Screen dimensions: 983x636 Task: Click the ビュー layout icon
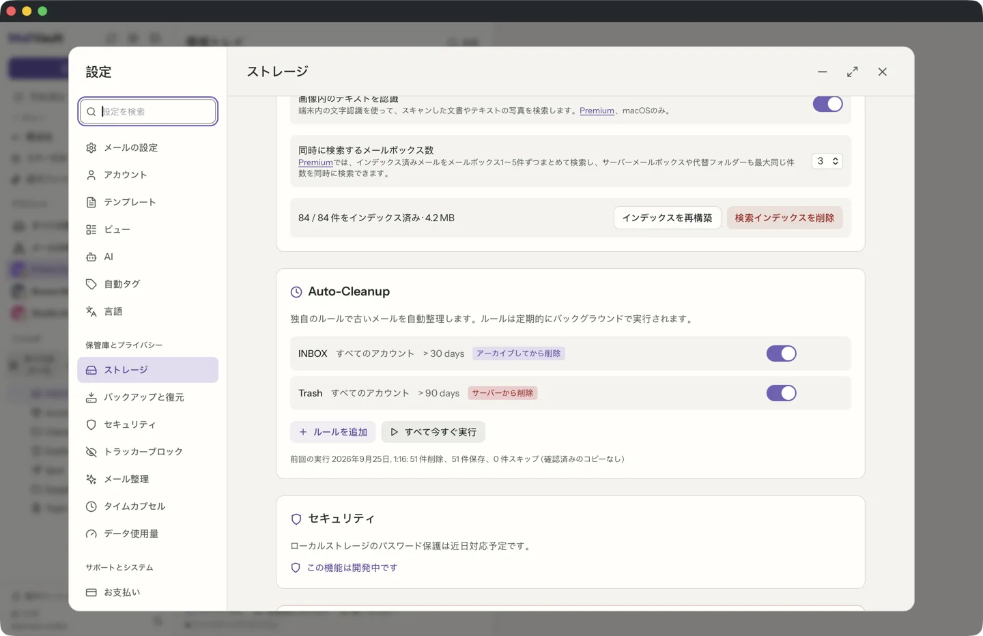91,229
